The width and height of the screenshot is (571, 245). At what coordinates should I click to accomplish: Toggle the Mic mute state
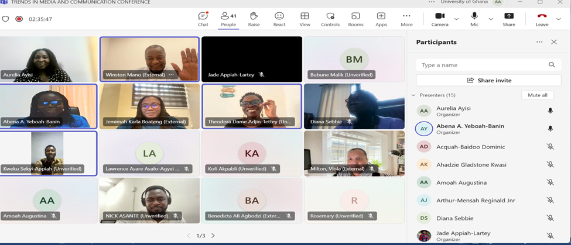pos(474,19)
